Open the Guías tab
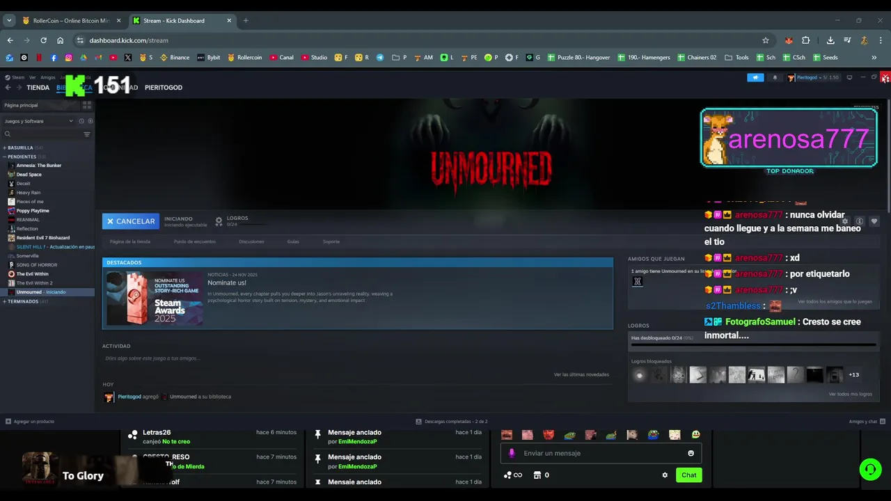This screenshot has width=891, height=501. coord(293,241)
